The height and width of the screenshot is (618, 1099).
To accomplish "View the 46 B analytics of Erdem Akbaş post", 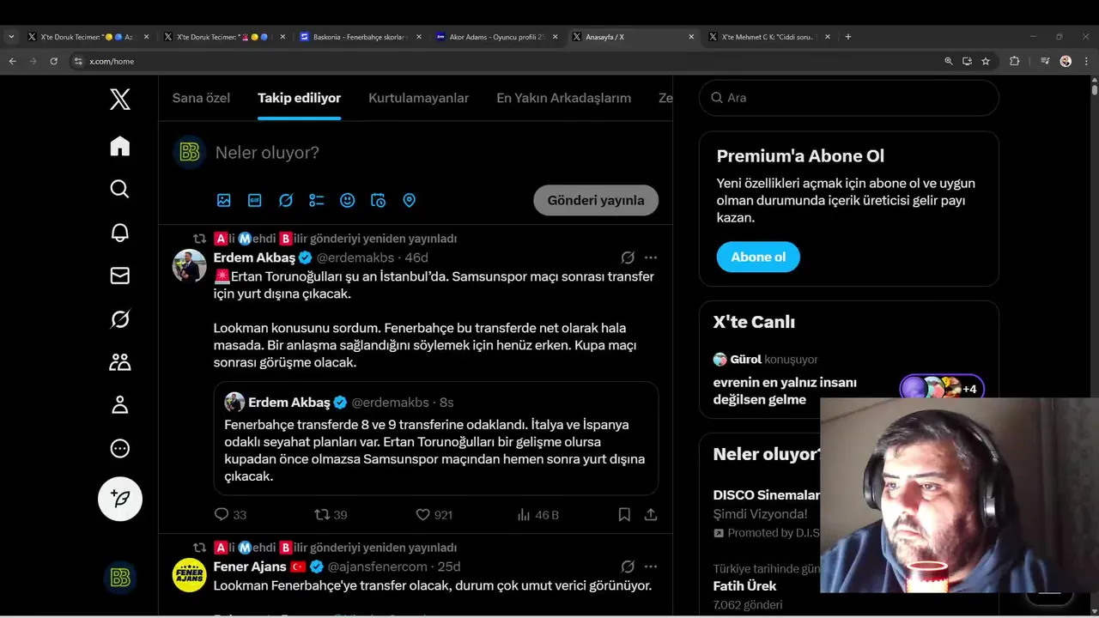I will pyautogui.click(x=538, y=515).
